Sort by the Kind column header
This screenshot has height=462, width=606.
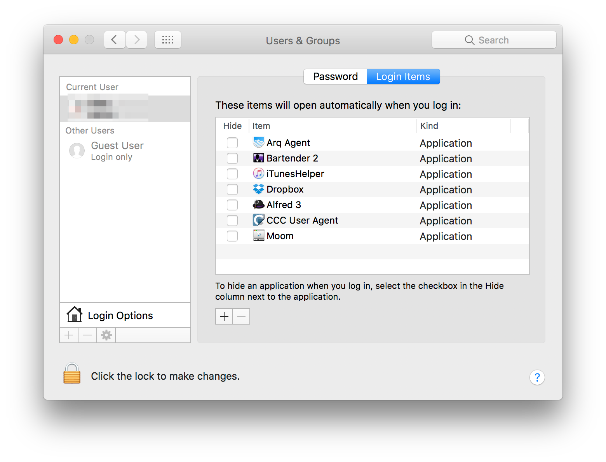pos(464,126)
